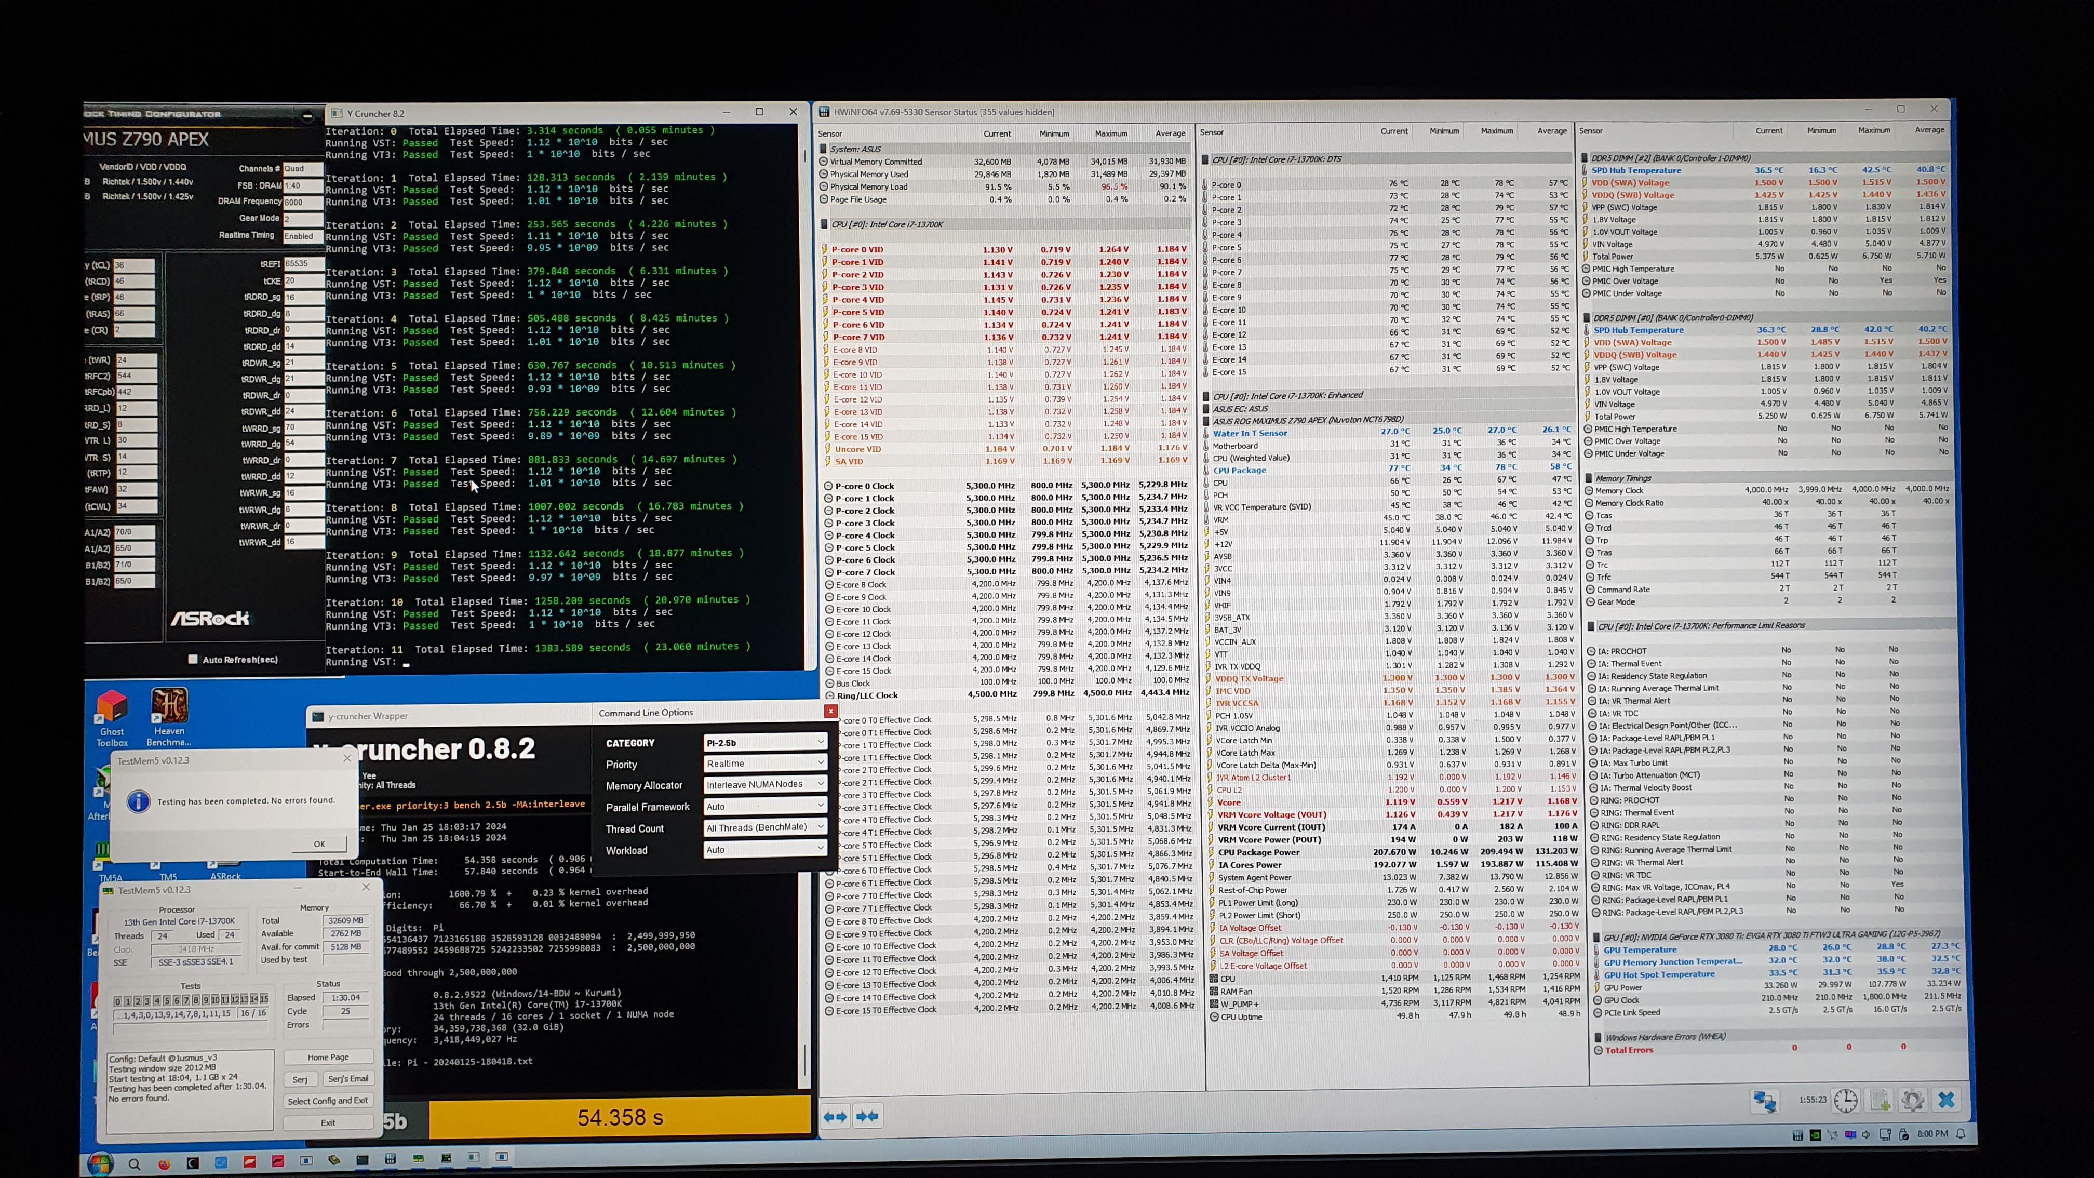Viewport: 2094px width, 1178px height.
Task: Open taskbar search magnifier
Action: (x=135, y=1164)
